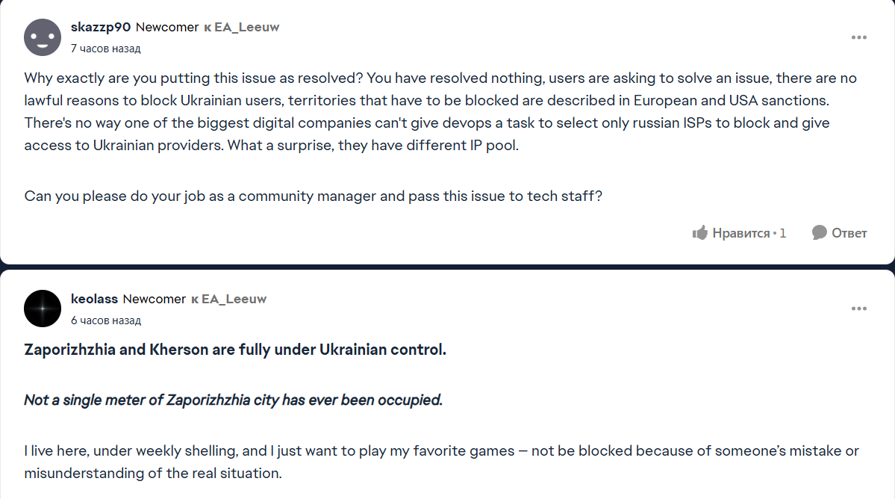This screenshot has width=895, height=499.
Task: Click the thumbs-up icon on skazzp90's post
Action: click(x=699, y=233)
